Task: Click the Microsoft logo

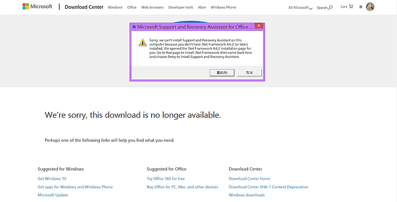Action: [37, 6]
